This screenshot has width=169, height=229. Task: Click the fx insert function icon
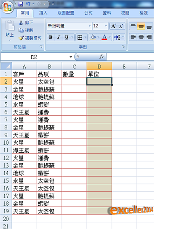coord(101,56)
